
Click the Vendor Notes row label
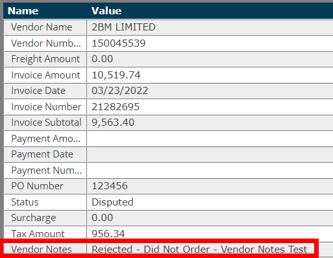(42, 250)
